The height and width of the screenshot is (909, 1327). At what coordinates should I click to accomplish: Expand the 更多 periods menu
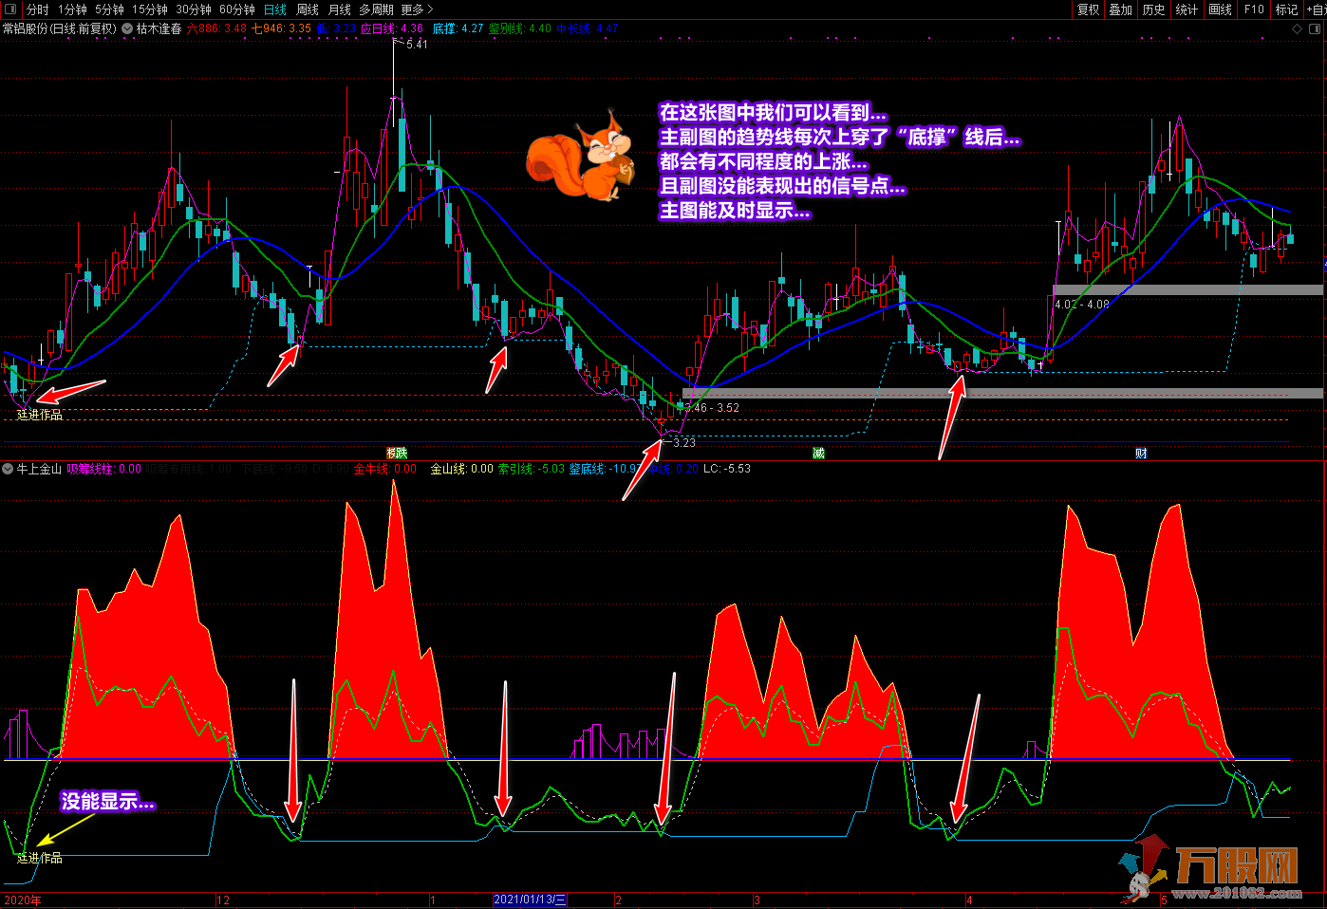pos(417,9)
